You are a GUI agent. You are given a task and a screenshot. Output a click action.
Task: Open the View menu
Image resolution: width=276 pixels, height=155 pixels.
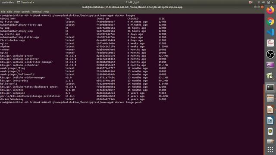17,12
